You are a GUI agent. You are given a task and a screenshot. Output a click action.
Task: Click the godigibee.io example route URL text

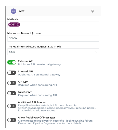pyautogui.click(x=57, y=108)
